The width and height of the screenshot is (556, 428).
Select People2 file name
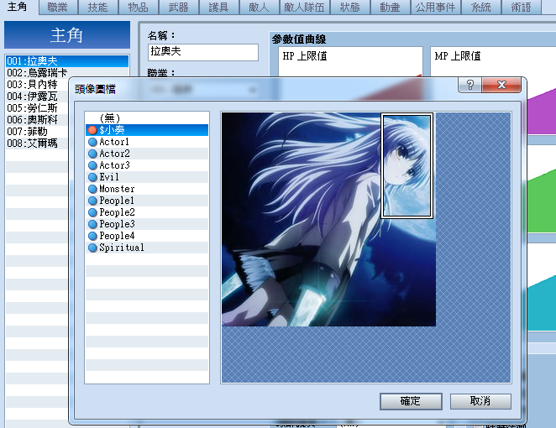pyautogui.click(x=117, y=212)
